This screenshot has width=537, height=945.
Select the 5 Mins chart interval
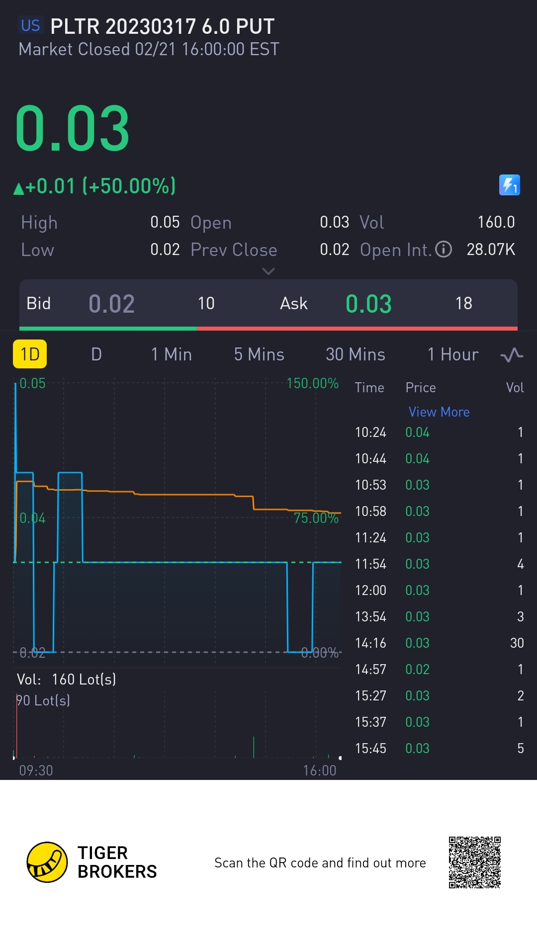pos(259,354)
